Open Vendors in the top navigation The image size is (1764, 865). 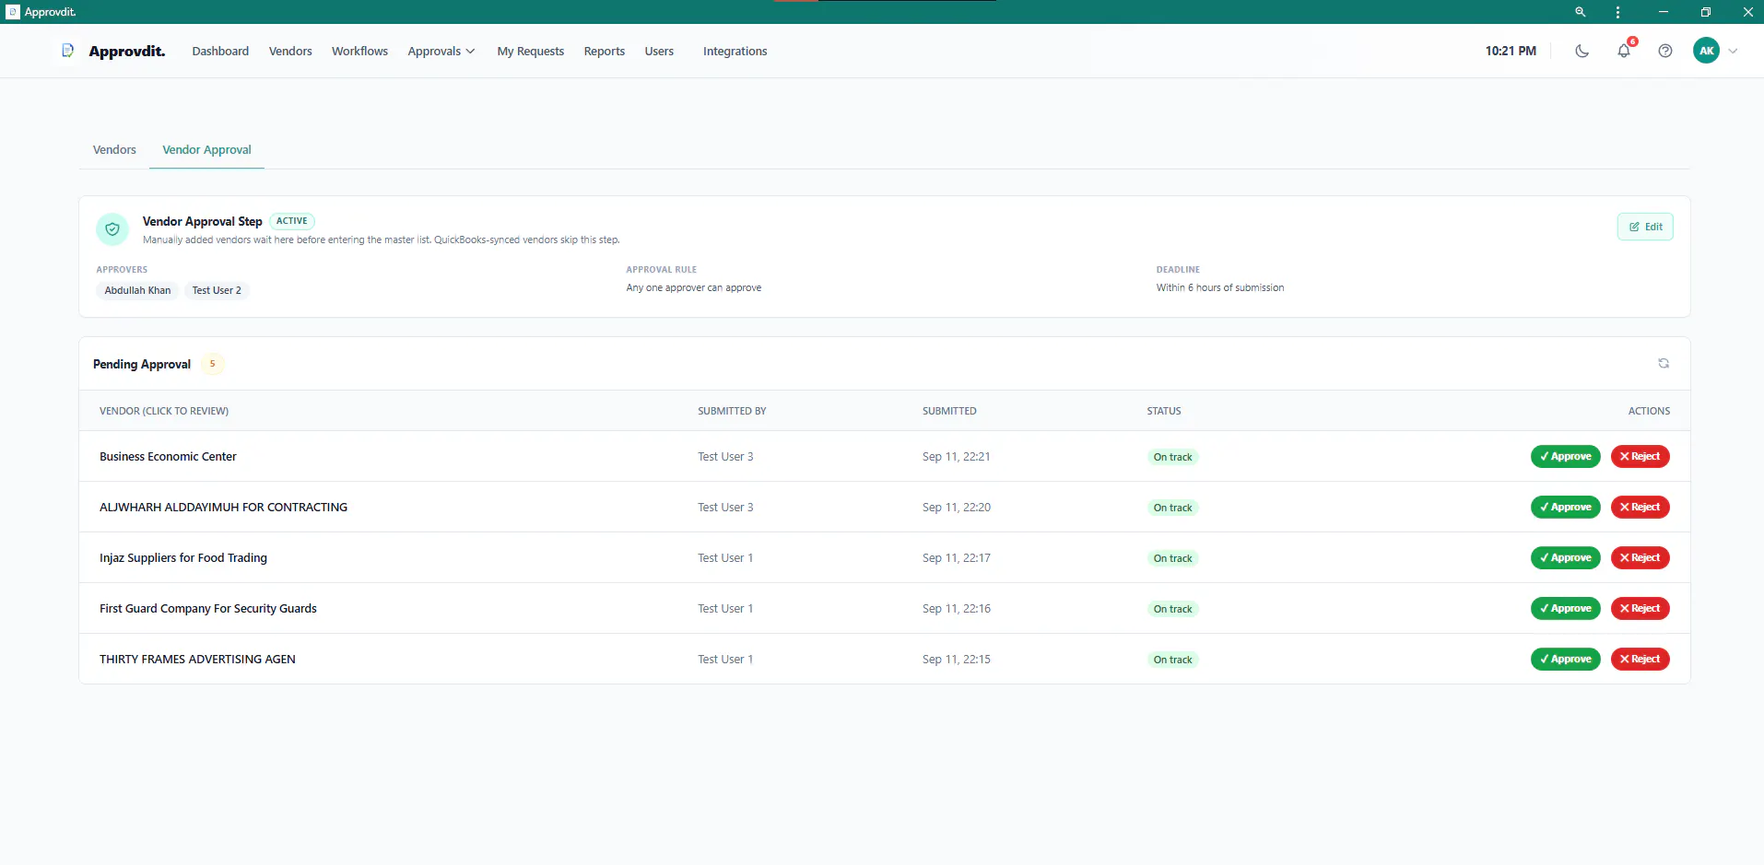[290, 51]
